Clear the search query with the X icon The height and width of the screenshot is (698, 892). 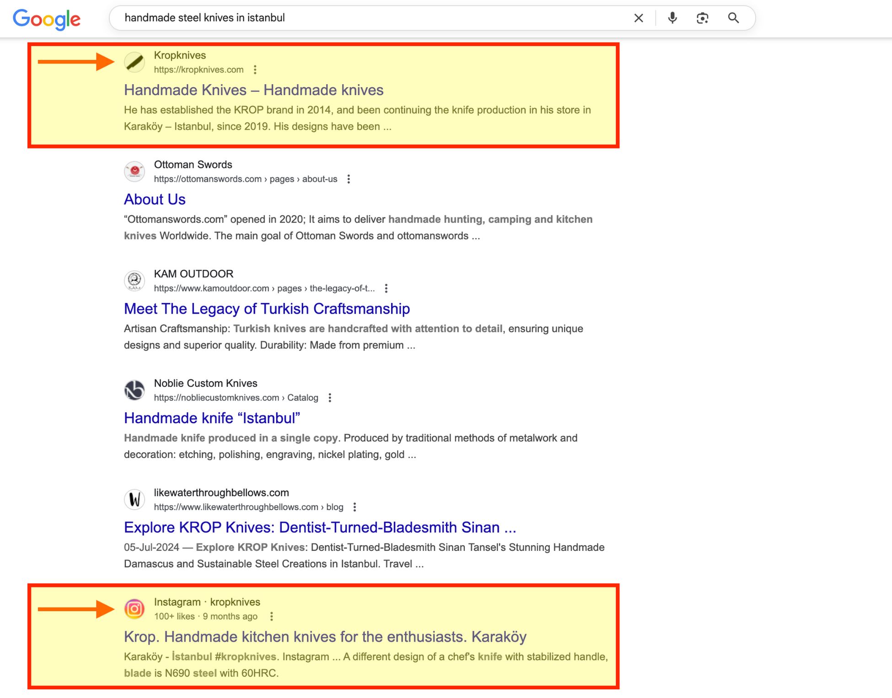point(639,18)
